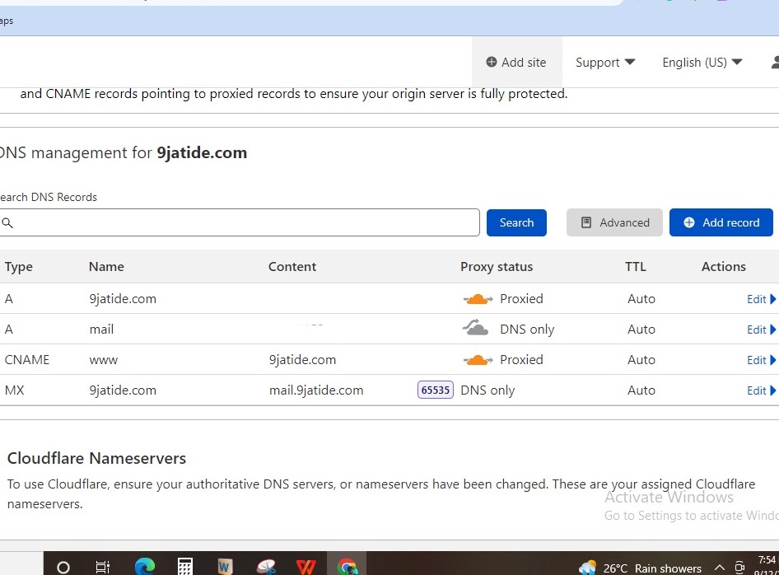
Task: Click the Add record button
Action: tap(721, 222)
